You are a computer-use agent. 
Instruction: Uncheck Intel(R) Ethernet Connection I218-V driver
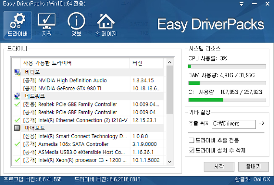tap(17, 120)
